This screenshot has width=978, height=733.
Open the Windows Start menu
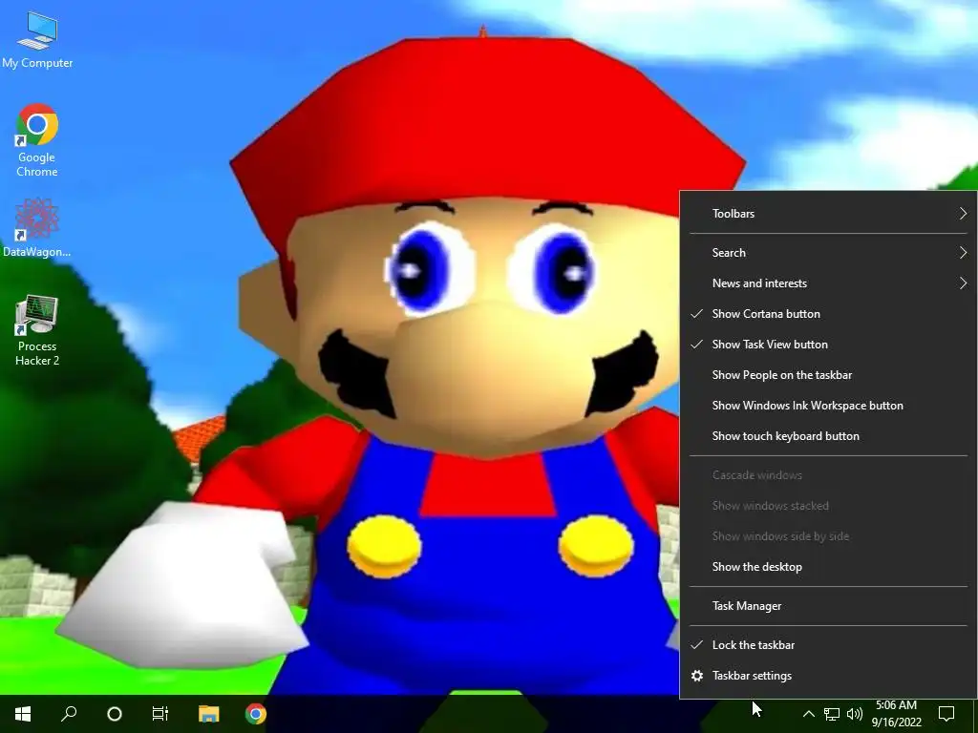[23, 714]
